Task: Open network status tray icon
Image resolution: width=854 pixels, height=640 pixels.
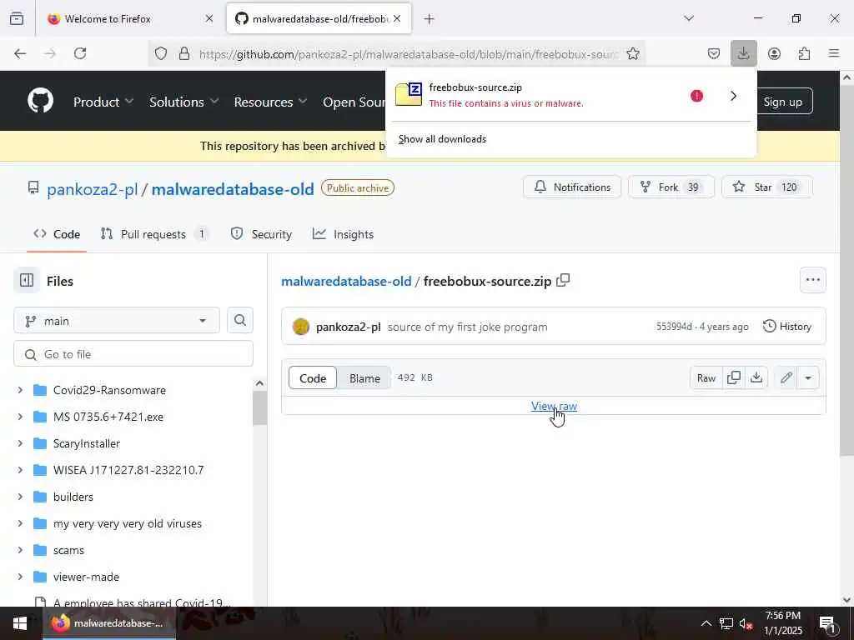Action: pos(726,623)
